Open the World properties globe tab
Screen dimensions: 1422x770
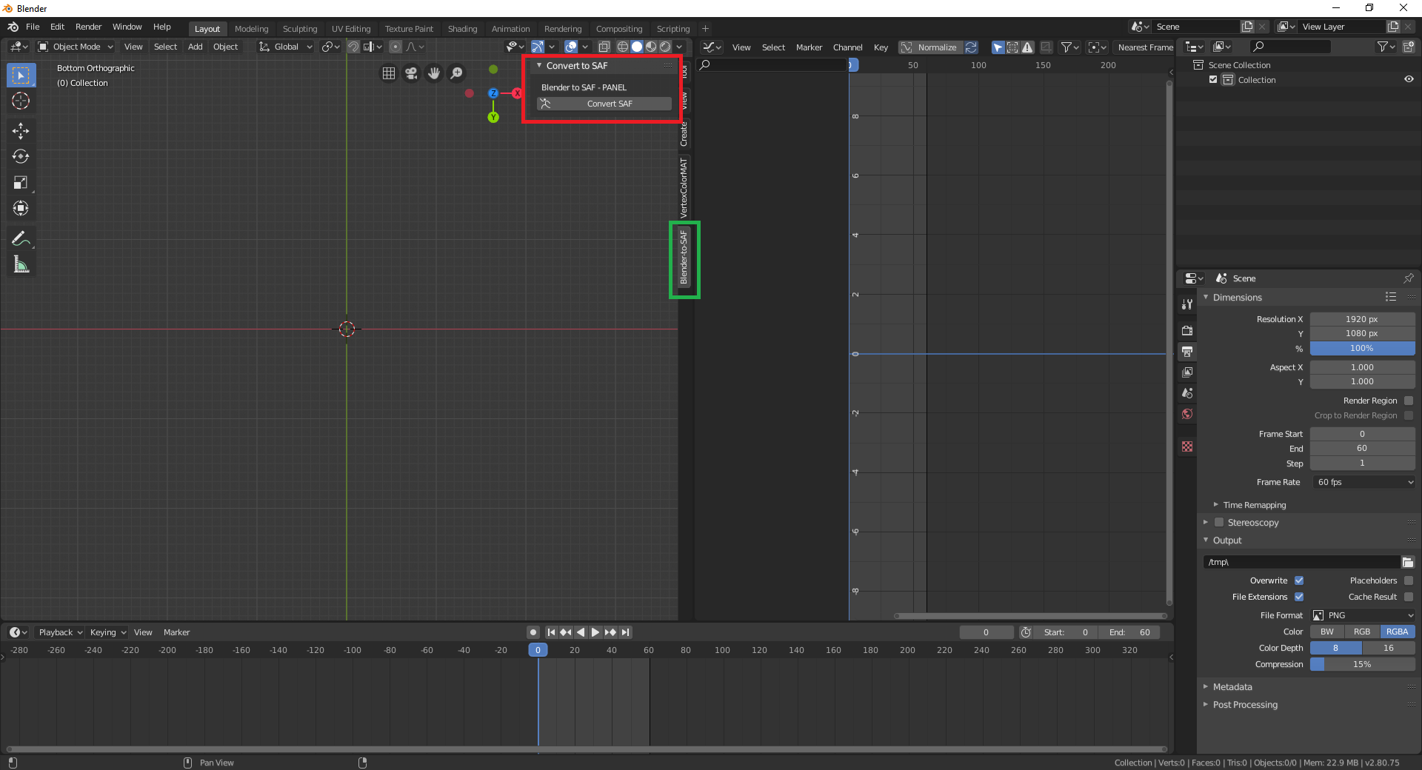coord(1187,414)
